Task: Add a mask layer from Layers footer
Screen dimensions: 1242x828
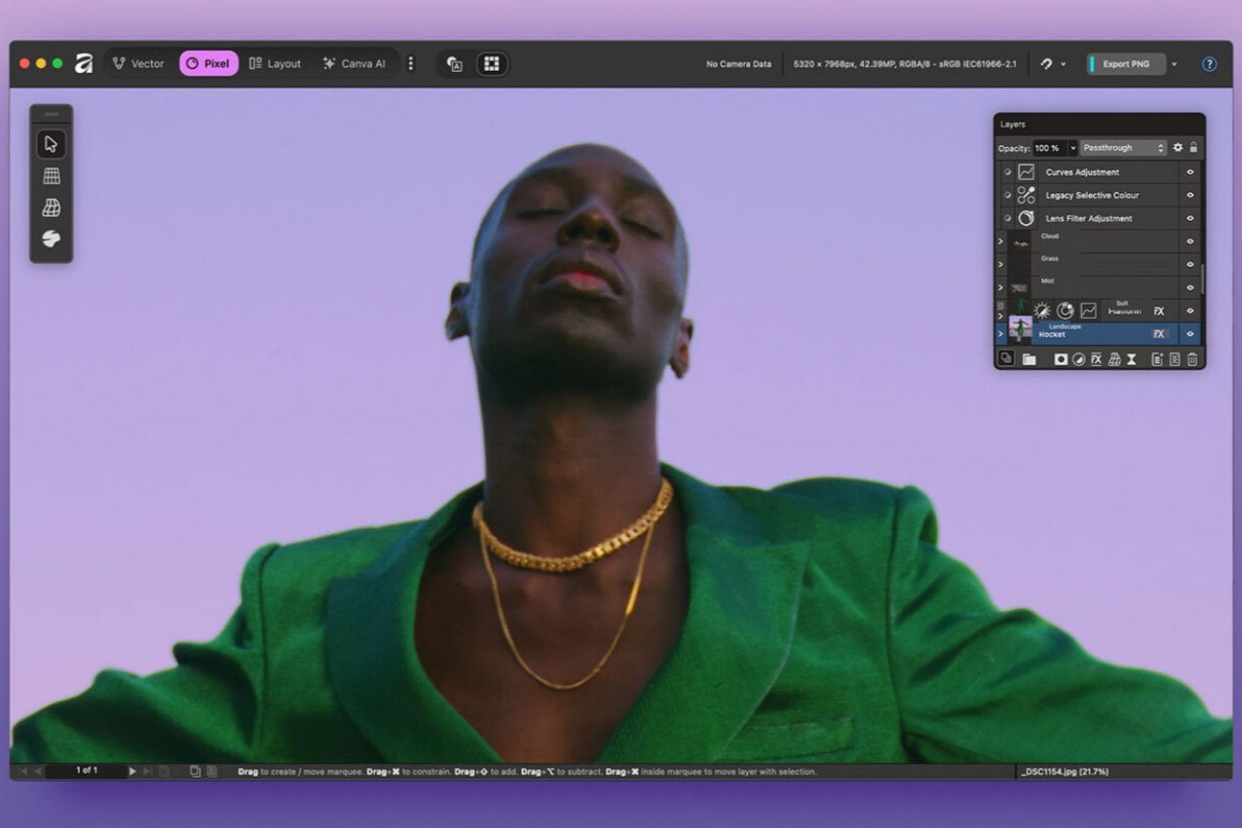Action: (x=1060, y=360)
